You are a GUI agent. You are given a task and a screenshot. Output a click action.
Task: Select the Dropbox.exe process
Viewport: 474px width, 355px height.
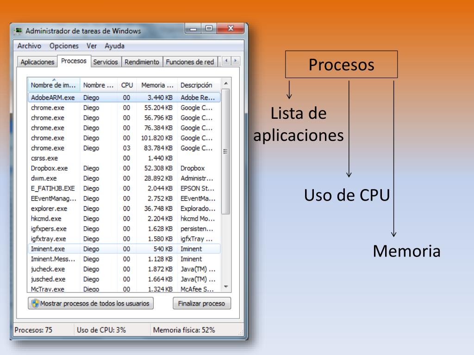[124, 168]
